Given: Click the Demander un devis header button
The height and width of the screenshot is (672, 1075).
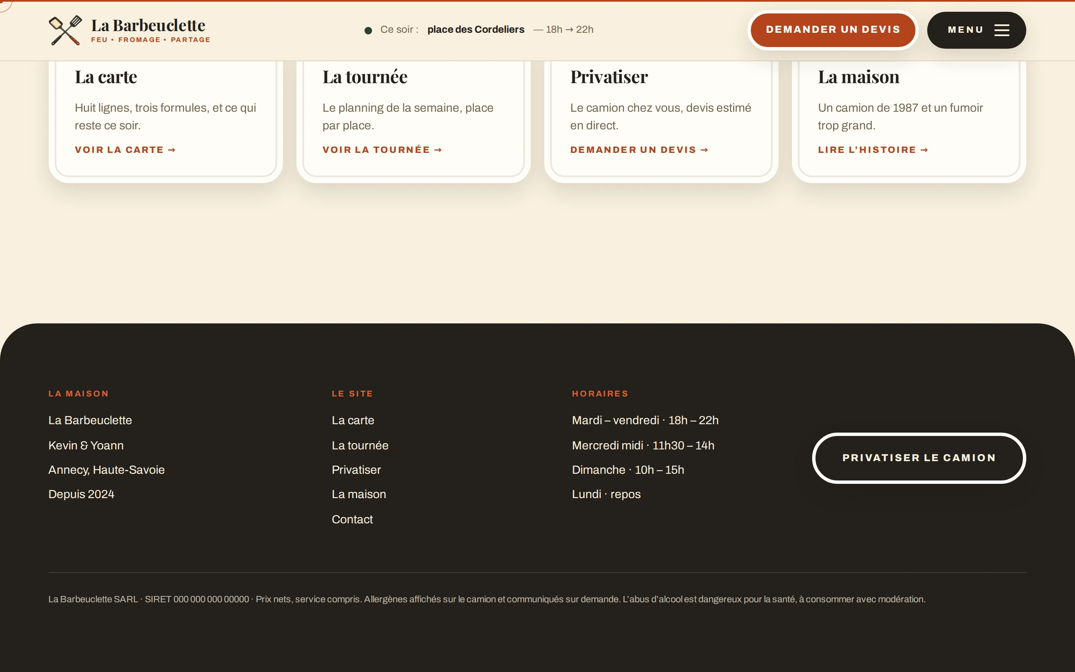Looking at the screenshot, I should click(x=833, y=30).
